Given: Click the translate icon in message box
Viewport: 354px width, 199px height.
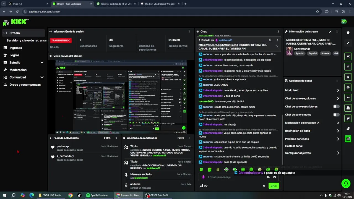Looking at the screenshot, I should pyautogui.click(x=268, y=177).
